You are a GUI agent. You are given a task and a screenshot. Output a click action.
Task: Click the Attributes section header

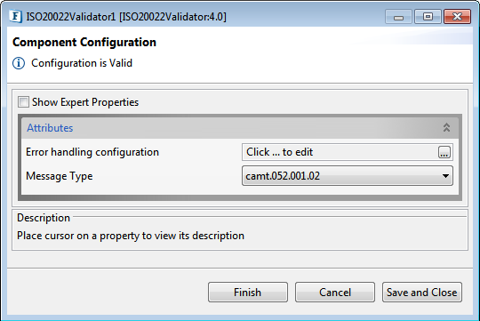[240, 128]
